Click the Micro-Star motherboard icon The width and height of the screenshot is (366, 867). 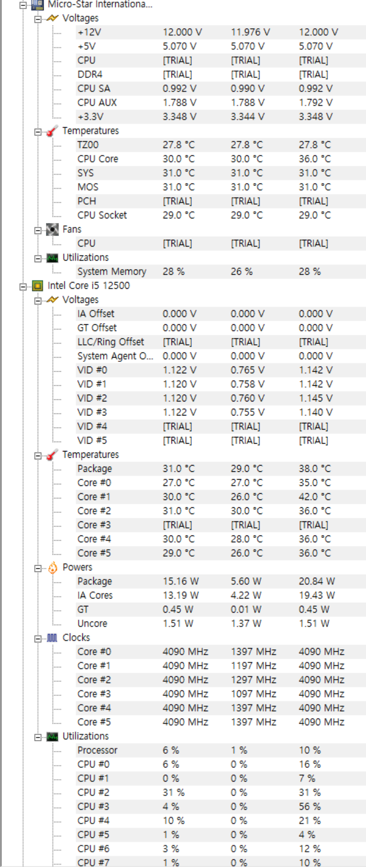tap(38, 5)
